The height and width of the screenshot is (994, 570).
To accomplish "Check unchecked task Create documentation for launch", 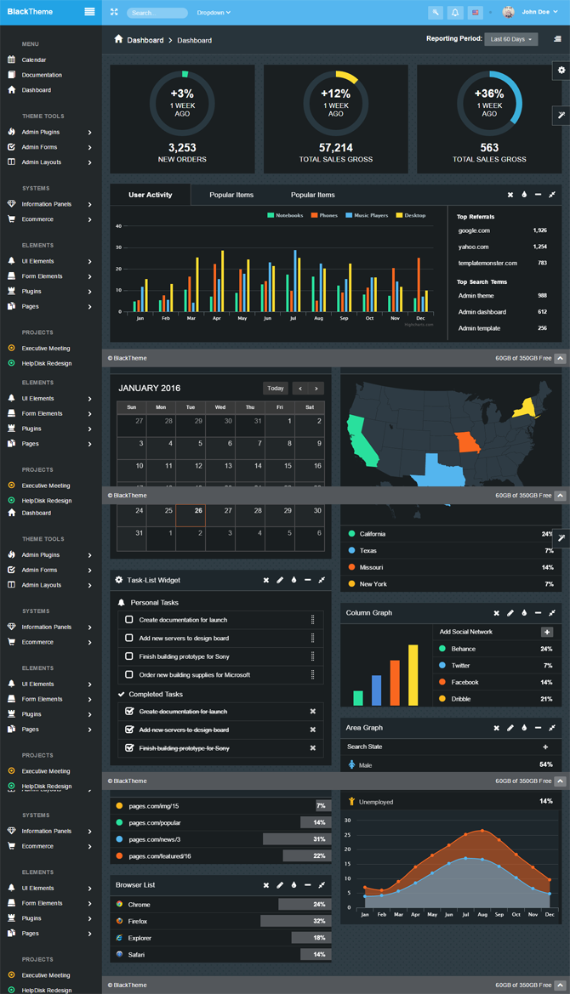I will point(129,619).
